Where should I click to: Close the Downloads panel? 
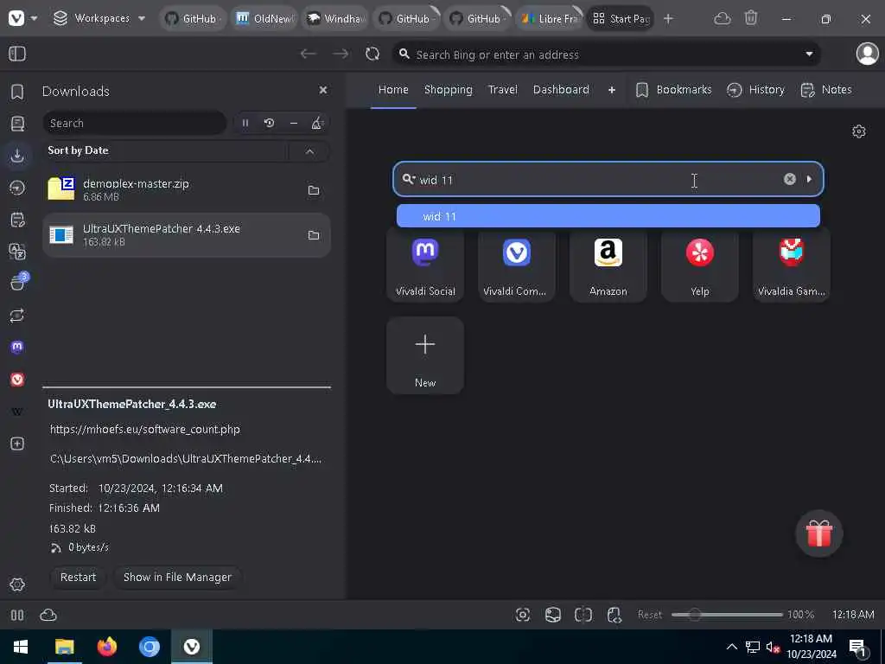coord(323,90)
